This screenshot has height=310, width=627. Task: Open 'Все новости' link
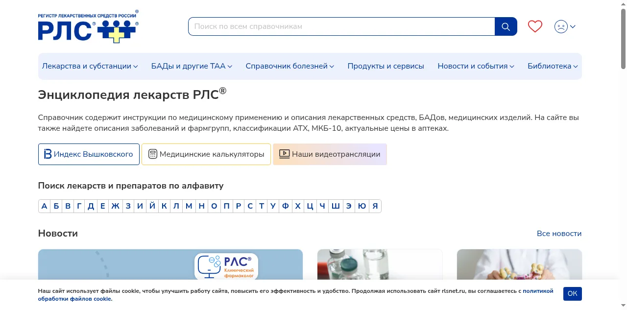tap(559, 234)
